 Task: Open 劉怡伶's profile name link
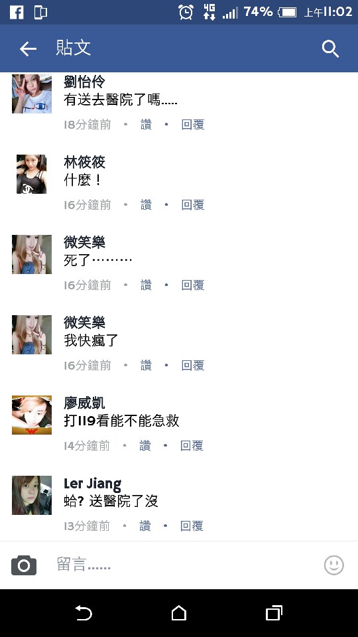[x=84, y=82]
